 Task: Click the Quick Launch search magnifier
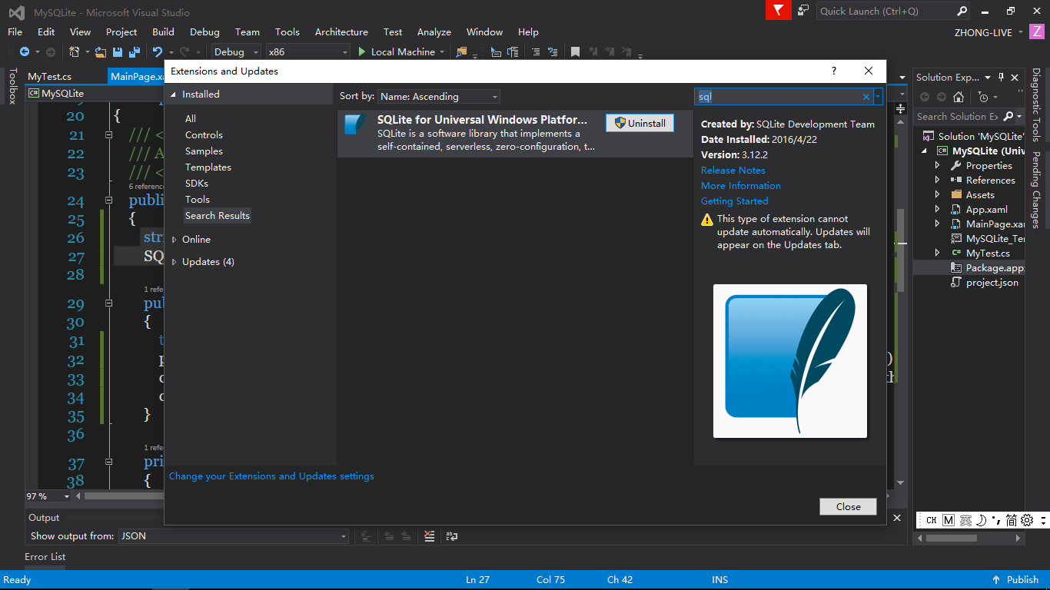(x=962, y=11)
